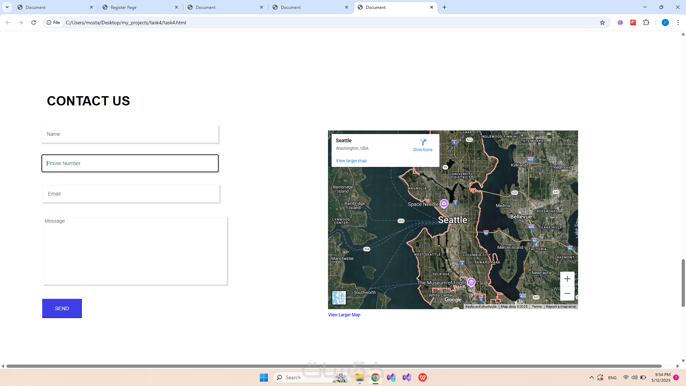Open the Windows Start menu
The width and height of the screenshot is (686, 386).
264,377
